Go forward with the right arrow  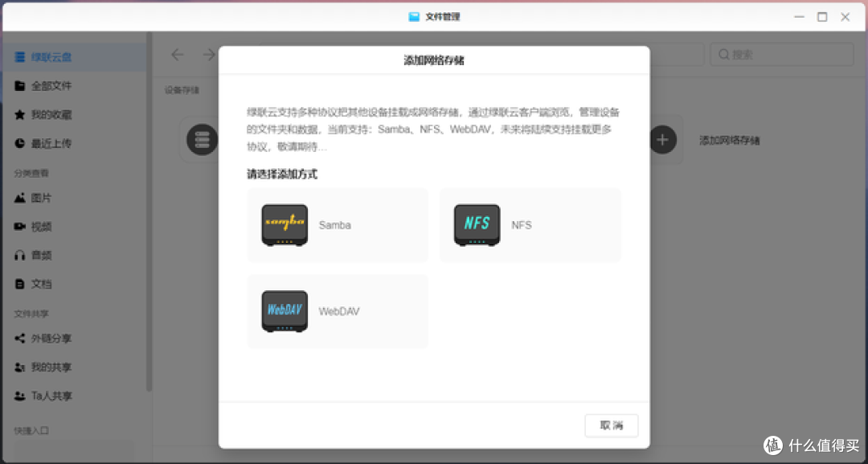(209, 54)
